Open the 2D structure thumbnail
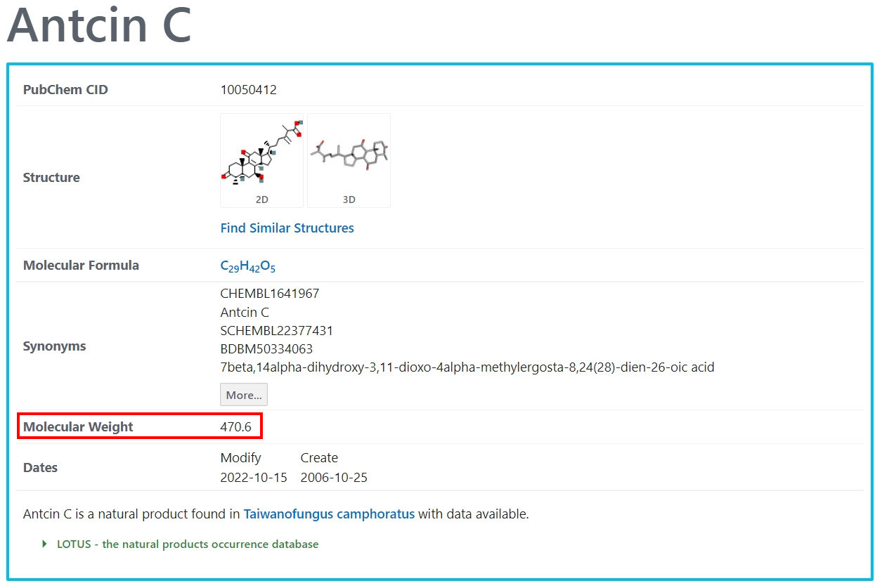 (x=261, y=160)
